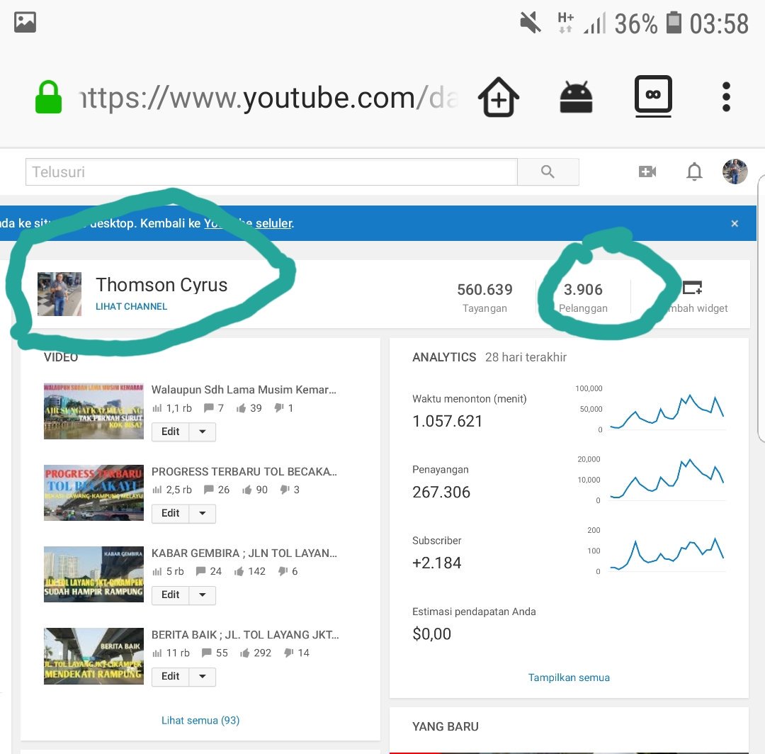Click the PROGRESS TERBARU TOL BECAKA title
The width and height of the screenshot is (765, 754).
click(244, 471)
